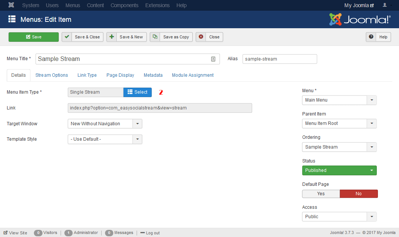This screenshot has height=237, width=399.
Task: Click the Save & New button
Action: point(126,37)
